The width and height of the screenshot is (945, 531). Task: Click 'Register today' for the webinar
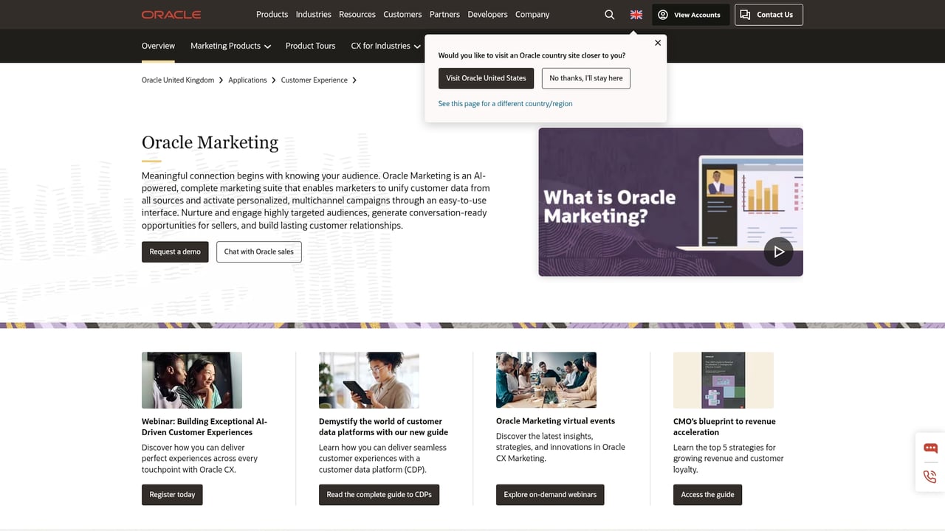click(x=172, y=495)
